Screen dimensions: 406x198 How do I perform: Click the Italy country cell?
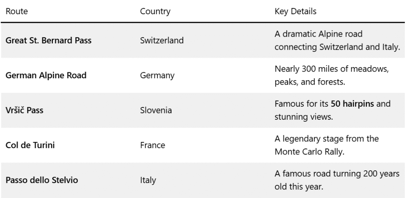point(148,180)
